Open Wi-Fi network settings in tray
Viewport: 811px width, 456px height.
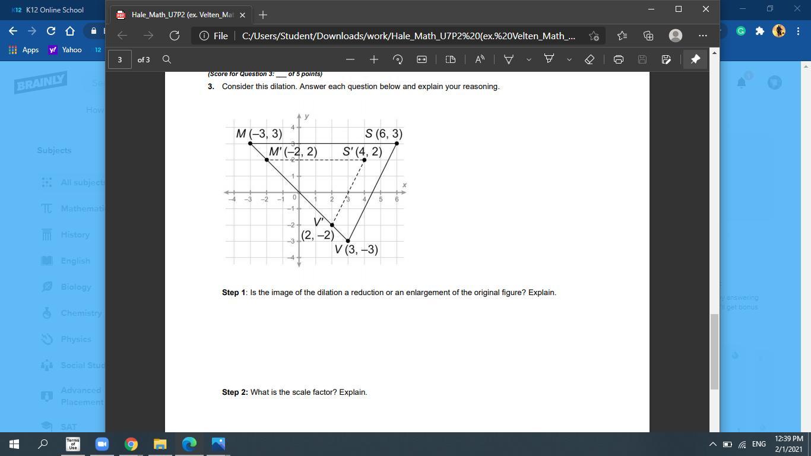click(x=742, y=444)
